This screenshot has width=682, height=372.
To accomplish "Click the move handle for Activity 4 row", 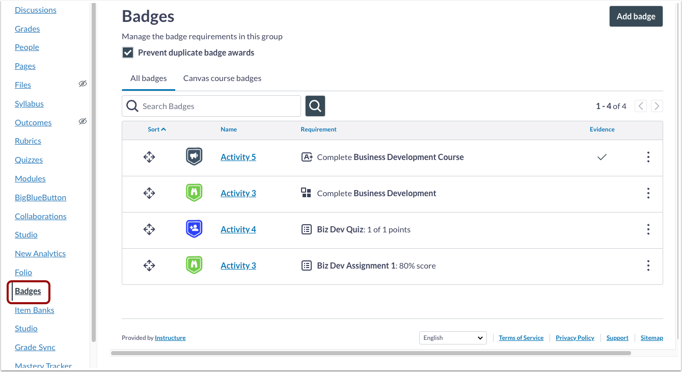I will (149, 229).
